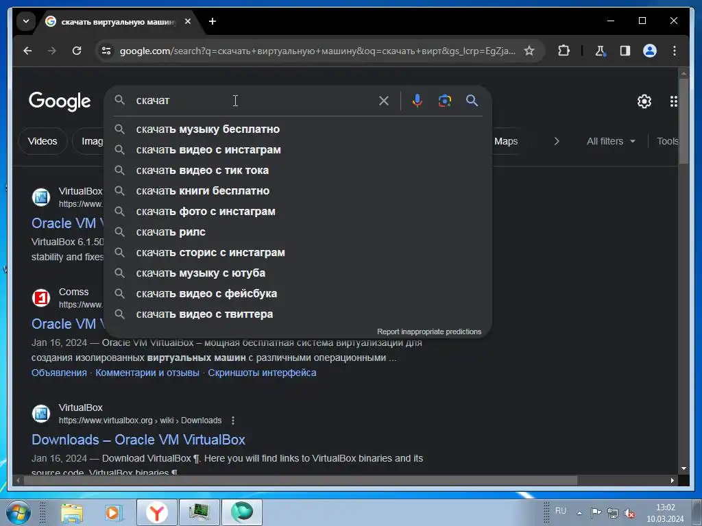The image size is (702, 526).
Task: Choose suggestion скачать книги бесплатно
Action: [x=298, y=191]
